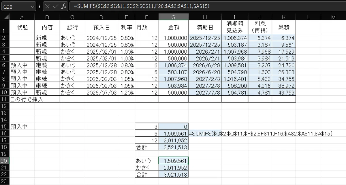This screenshot has width=346, height=185.
Task: Click cell with 2026/07/03 deposit date
Action: [x=101, y=92]
